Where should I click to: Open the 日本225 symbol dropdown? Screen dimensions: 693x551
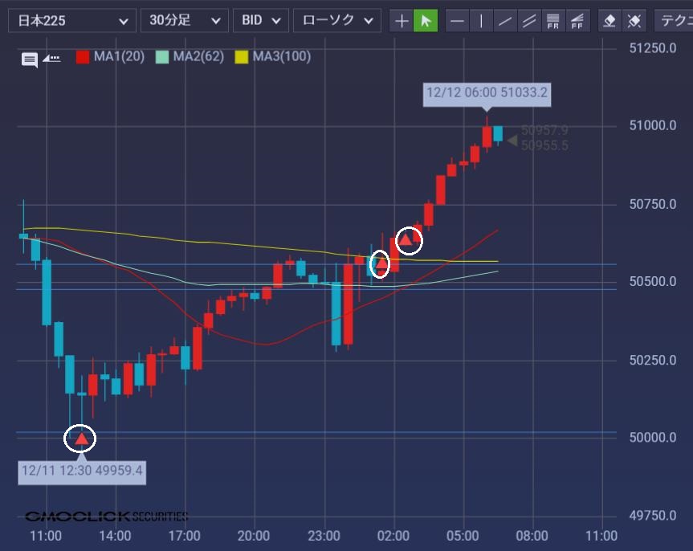pyautogui.click(x=72, y=21)
